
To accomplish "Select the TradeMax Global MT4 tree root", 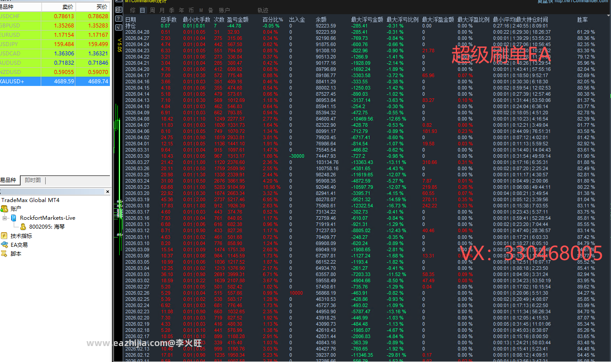I will tap(30, 200).
